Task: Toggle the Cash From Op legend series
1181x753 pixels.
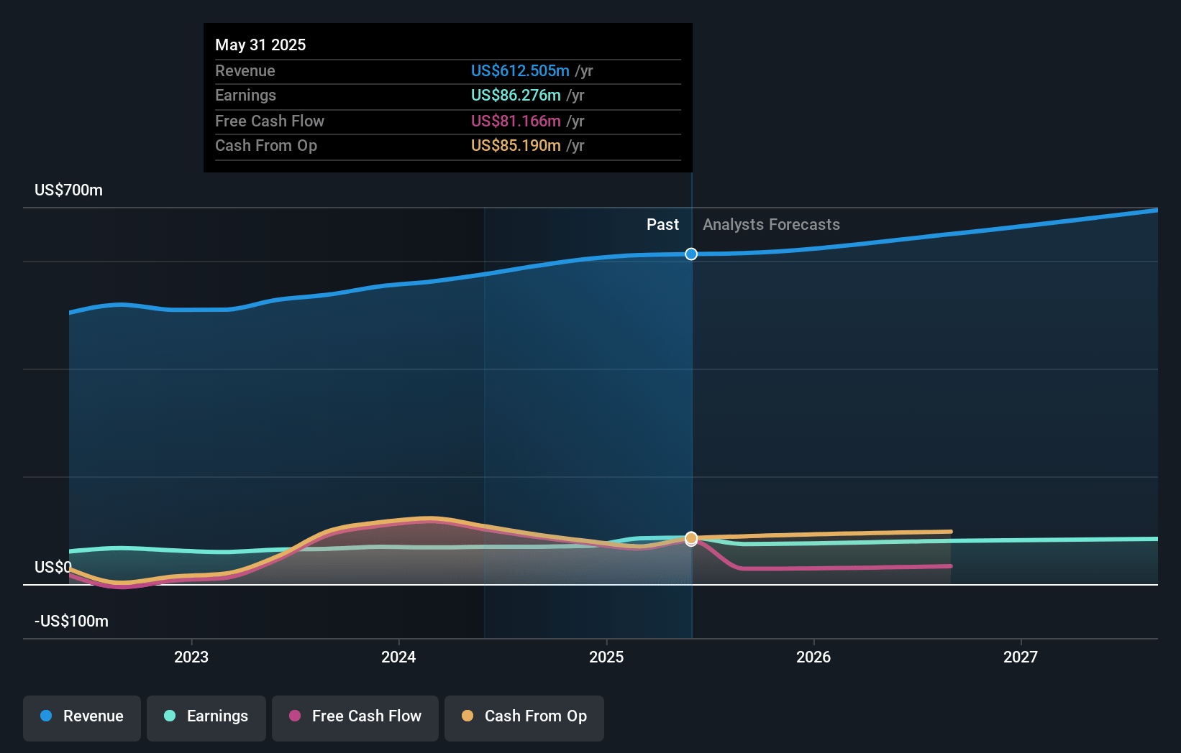Action: [x=524, y=717]
